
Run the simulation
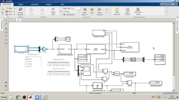pos(92,9)
